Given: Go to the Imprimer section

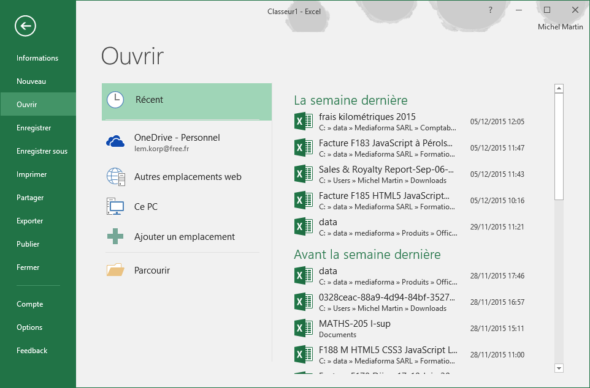Looking at the screenshot, I should pos(31,174).
